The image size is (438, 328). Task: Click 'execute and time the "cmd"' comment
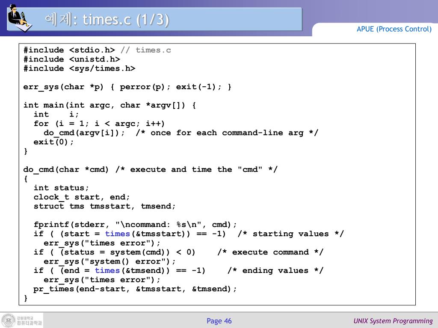(x=196, y=170)
